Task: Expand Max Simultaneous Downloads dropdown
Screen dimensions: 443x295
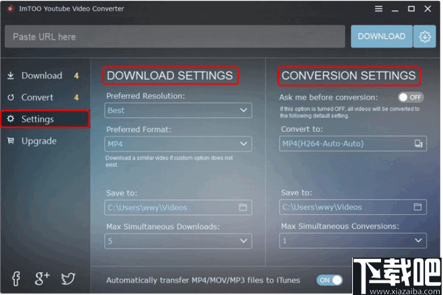Action: coord(178,241)
